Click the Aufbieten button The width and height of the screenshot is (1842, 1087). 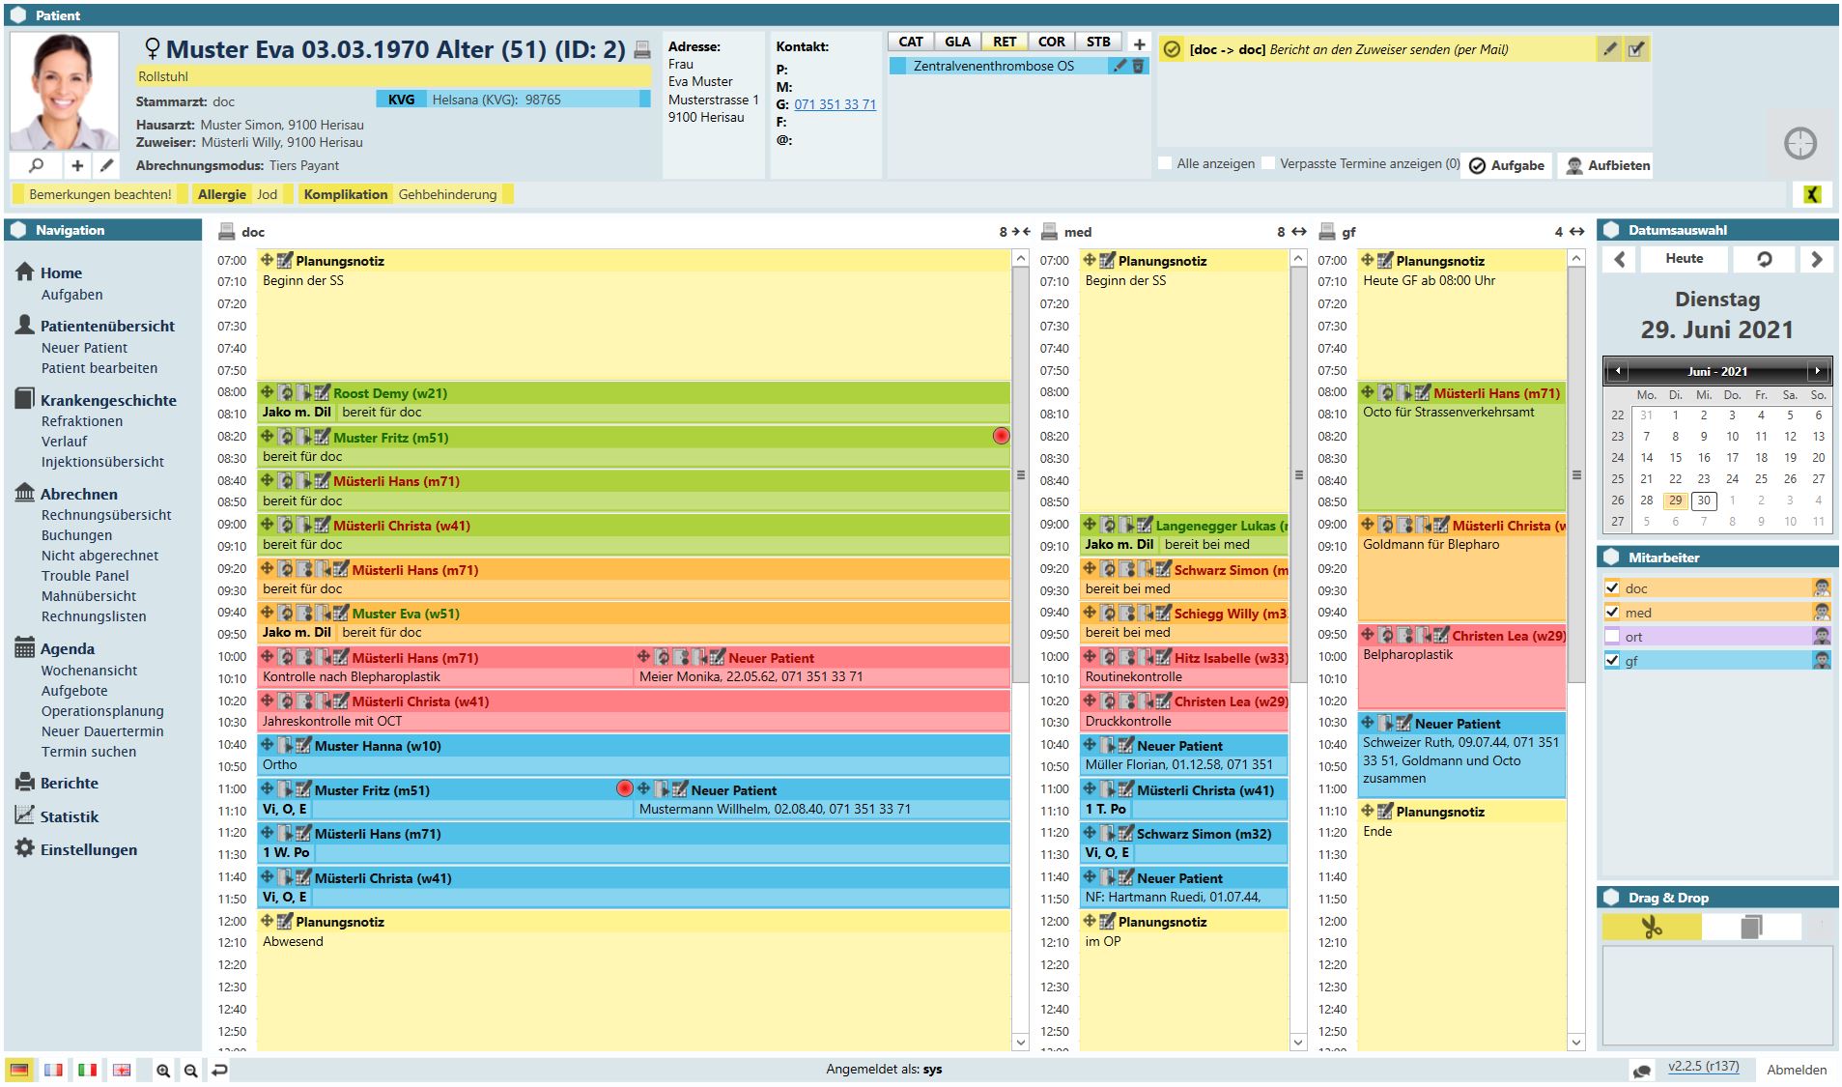click(1607, 165)
